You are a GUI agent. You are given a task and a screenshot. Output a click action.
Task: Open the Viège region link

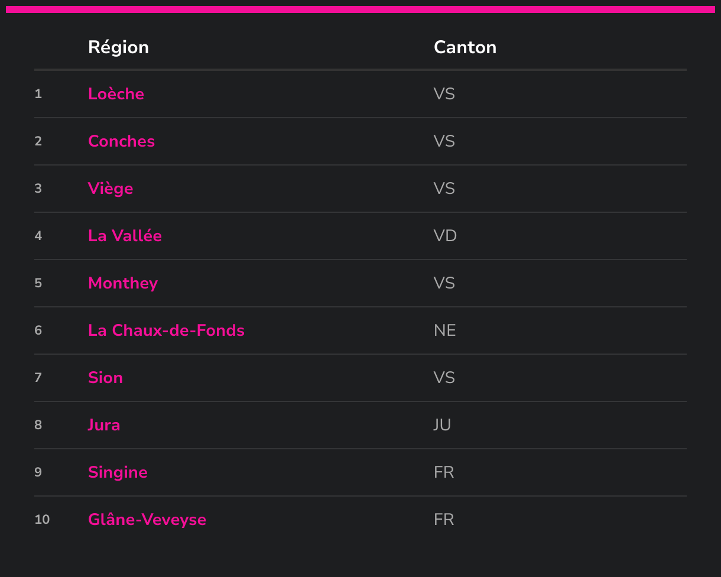(x=111, y=189)
